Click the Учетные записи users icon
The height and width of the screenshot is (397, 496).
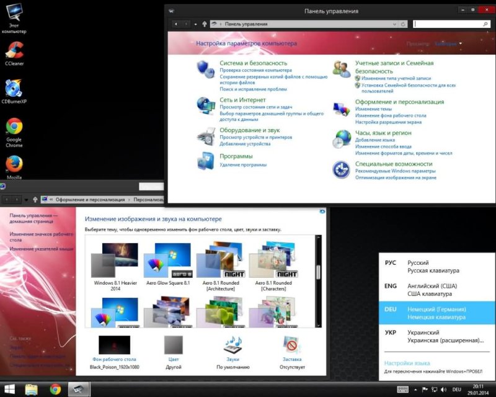point(342,69)
